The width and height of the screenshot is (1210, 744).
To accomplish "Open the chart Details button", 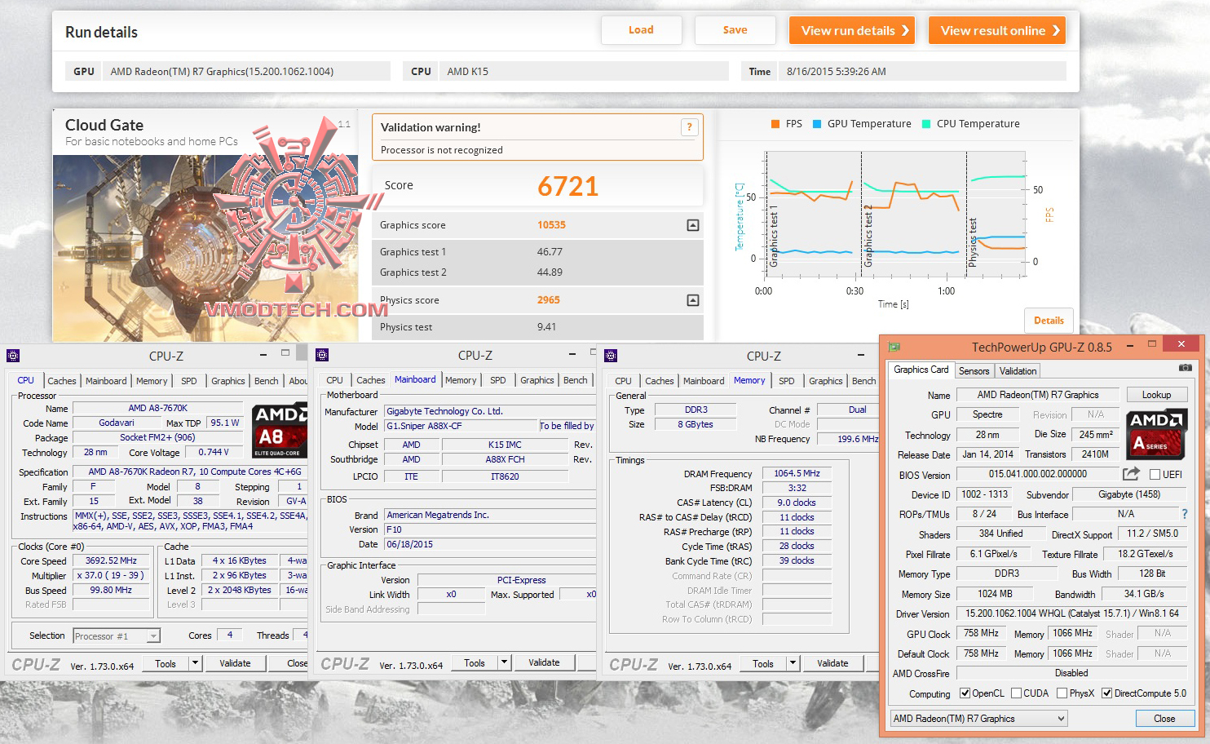I will [x=1049, y=321].
